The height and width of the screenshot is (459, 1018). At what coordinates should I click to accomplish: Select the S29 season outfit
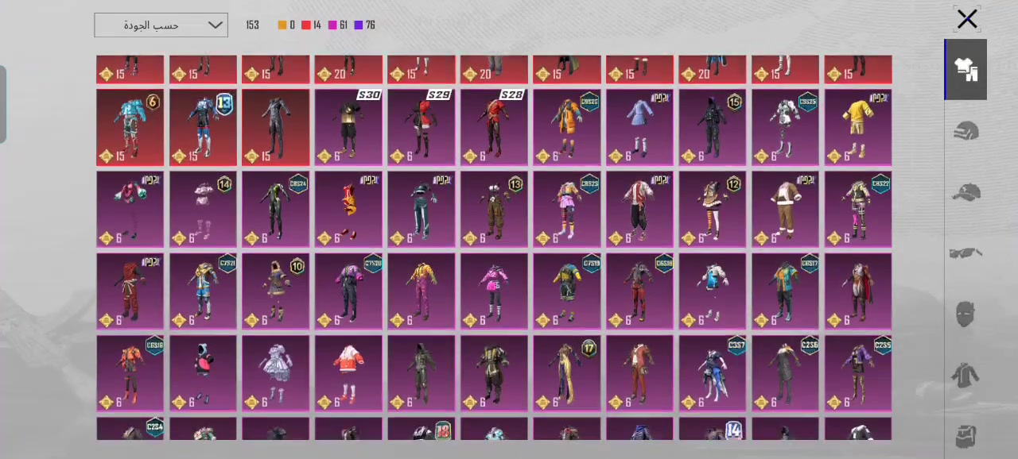click(422, 127)
